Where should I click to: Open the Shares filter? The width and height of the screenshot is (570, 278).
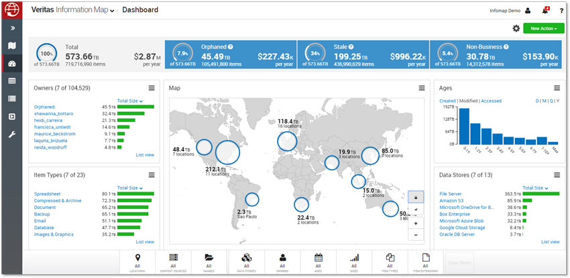click(209, 263)
